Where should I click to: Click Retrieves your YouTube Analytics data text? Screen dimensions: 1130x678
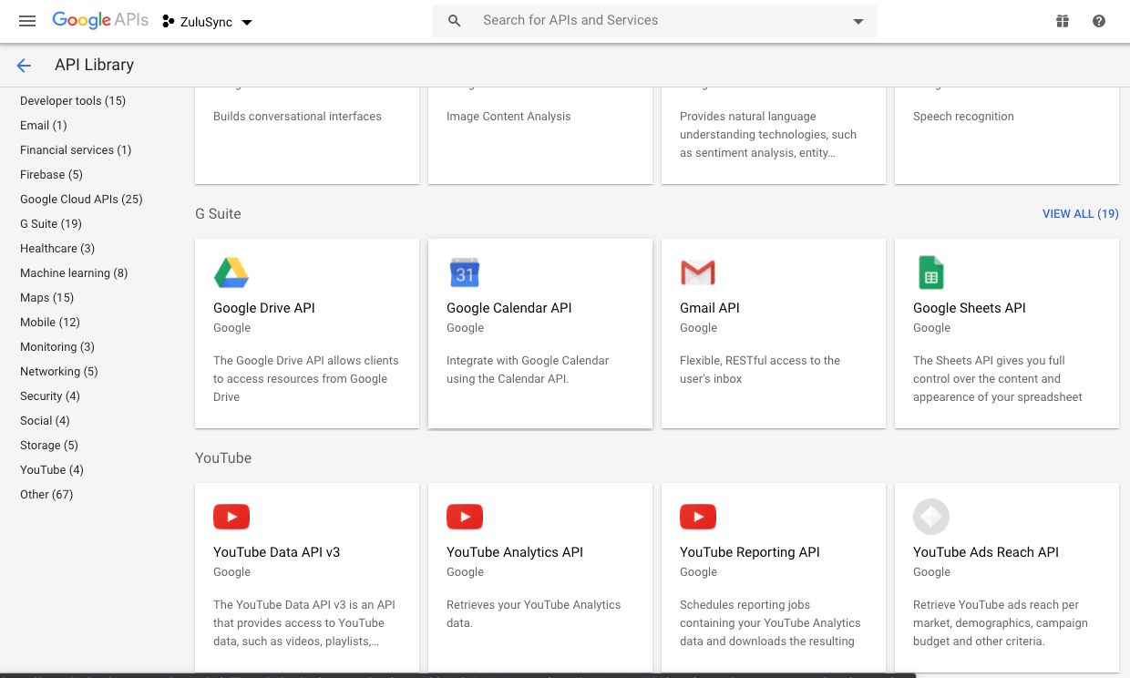coord(533,614)
